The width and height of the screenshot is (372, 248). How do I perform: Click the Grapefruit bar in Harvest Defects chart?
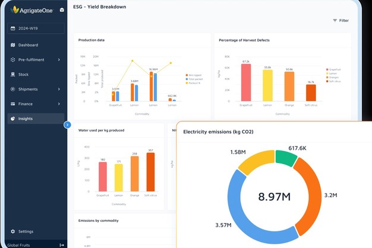(x=245, y=82)
